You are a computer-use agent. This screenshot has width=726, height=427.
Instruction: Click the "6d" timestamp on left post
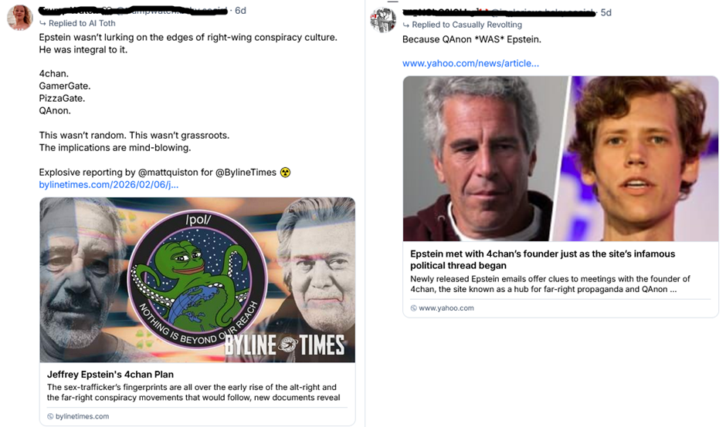click(x=240, y=11)
